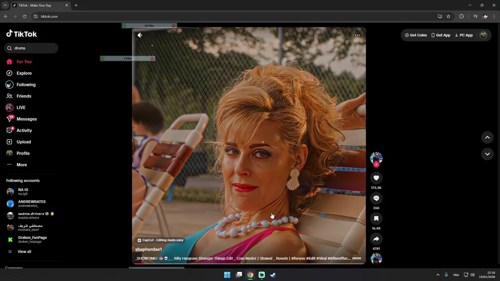Open the Chrome profile avatar
The width and height of the screenshot is (500, 281).
coord(485,16)
